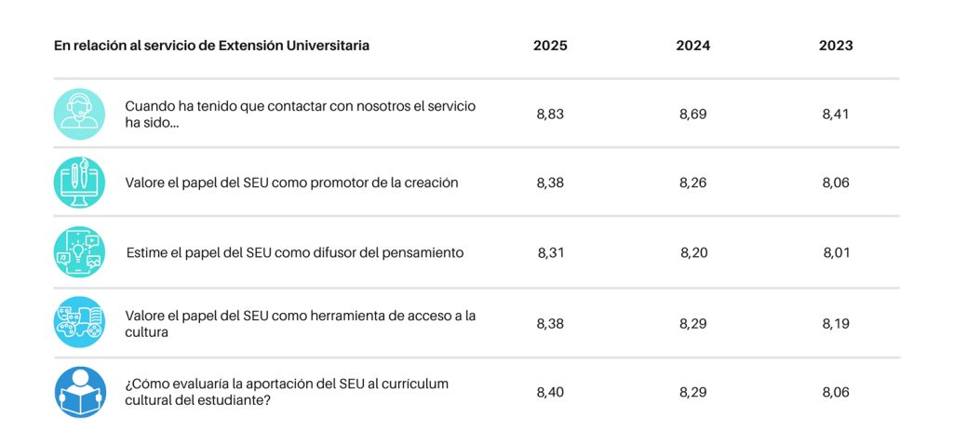
Task: Click the "difusor del pensamiento" question text
Action: coord(295,252)
